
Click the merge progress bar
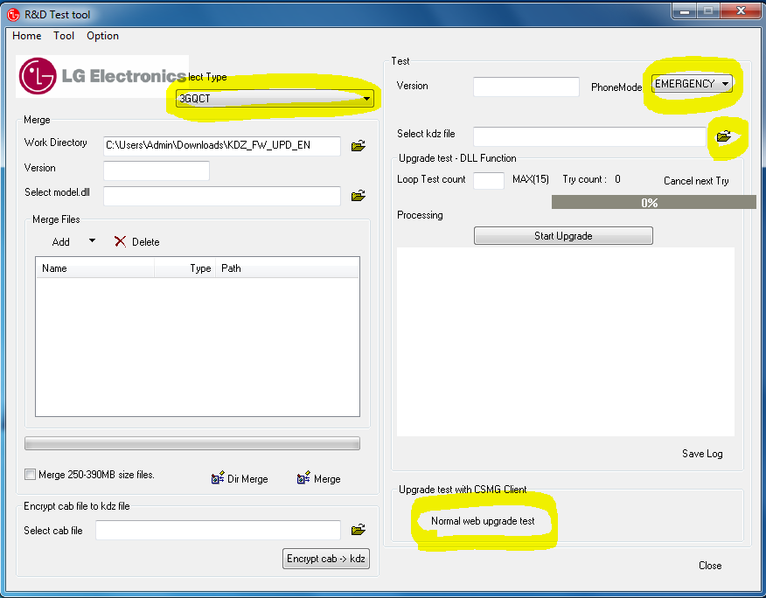[192, 443]
